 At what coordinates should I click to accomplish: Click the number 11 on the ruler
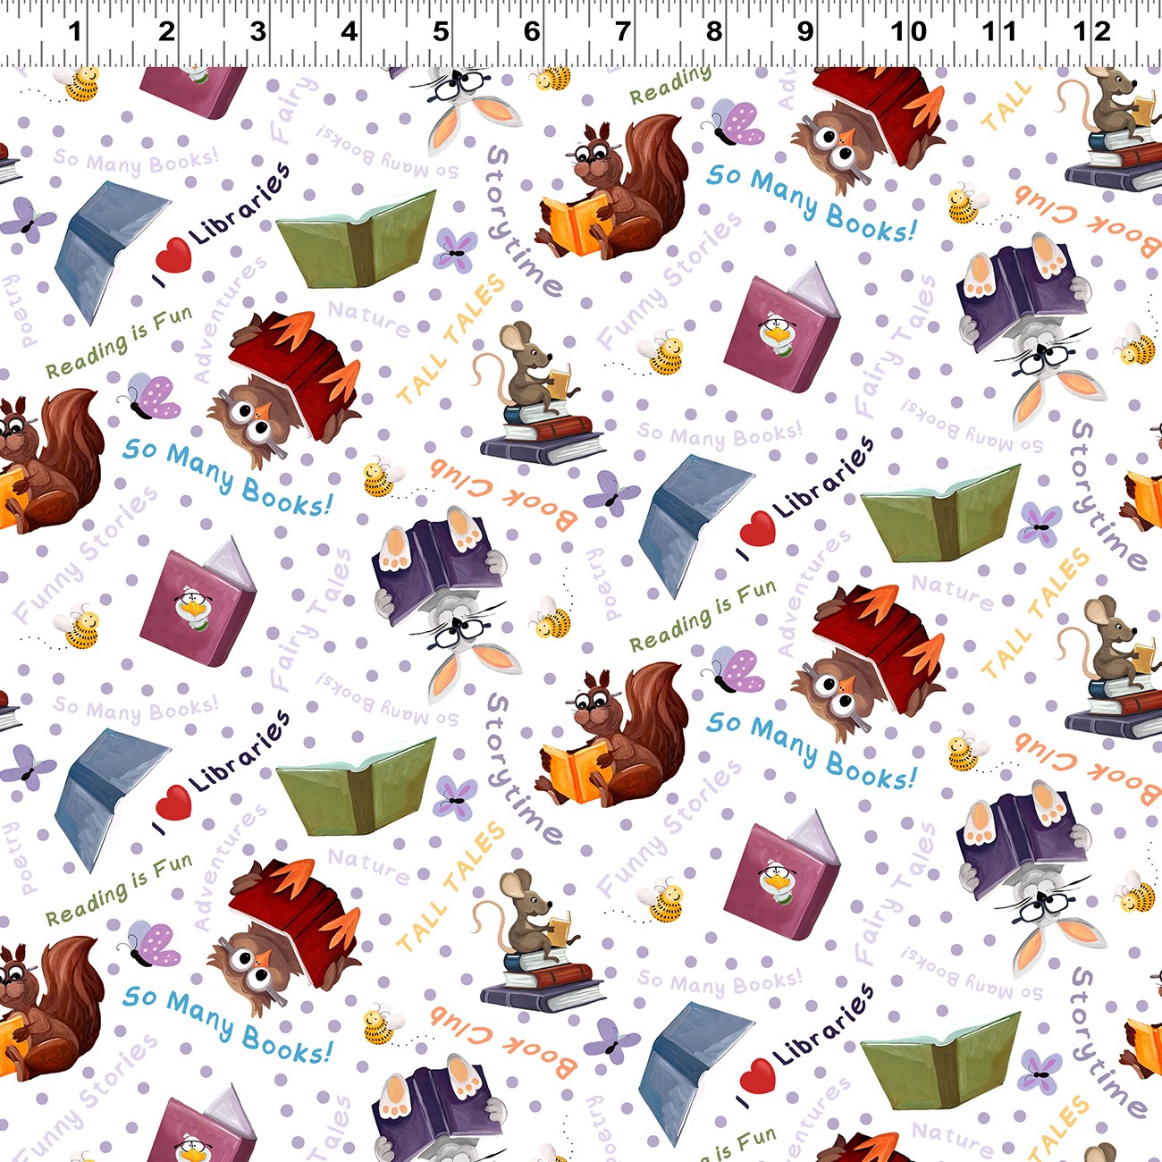[999, 32]
